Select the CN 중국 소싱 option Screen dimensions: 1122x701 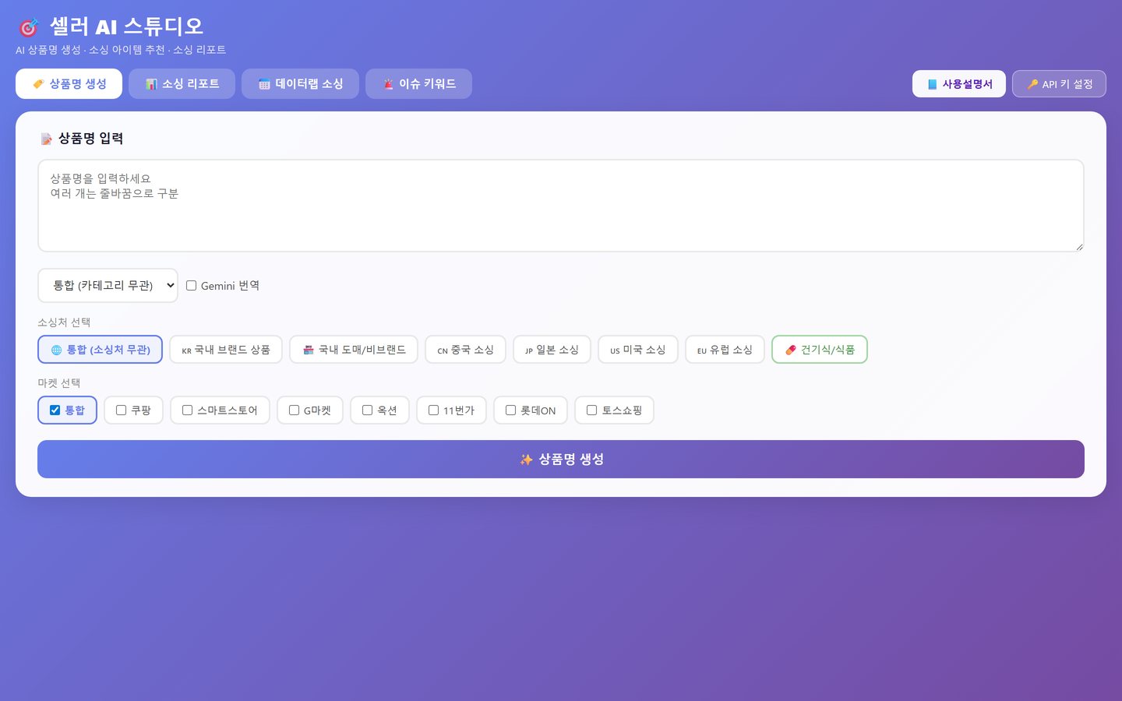[465, 350]
